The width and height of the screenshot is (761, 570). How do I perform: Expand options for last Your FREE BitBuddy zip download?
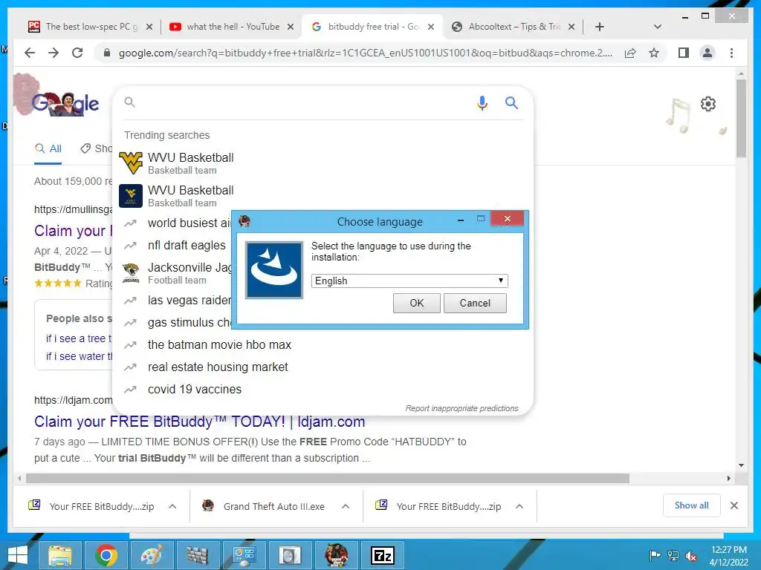(519, 506)
